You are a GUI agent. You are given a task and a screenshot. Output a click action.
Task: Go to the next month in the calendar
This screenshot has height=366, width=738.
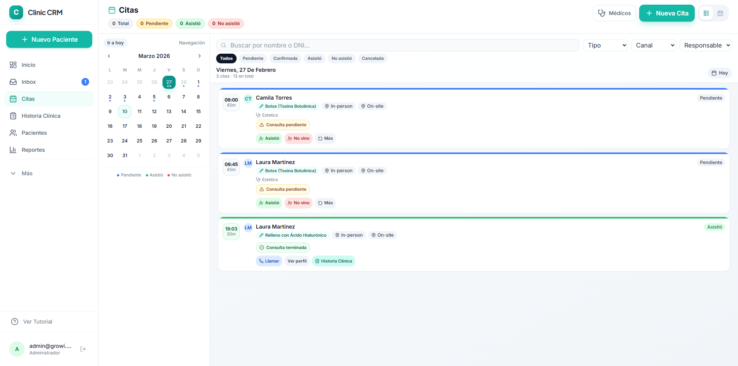(x=200, y=56)
